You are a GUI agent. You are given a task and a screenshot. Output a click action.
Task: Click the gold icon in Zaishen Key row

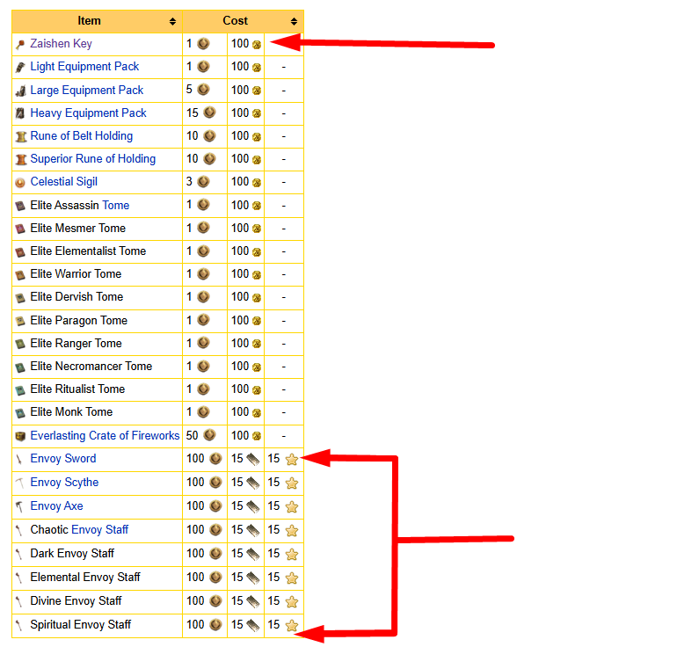pos(257,45)
